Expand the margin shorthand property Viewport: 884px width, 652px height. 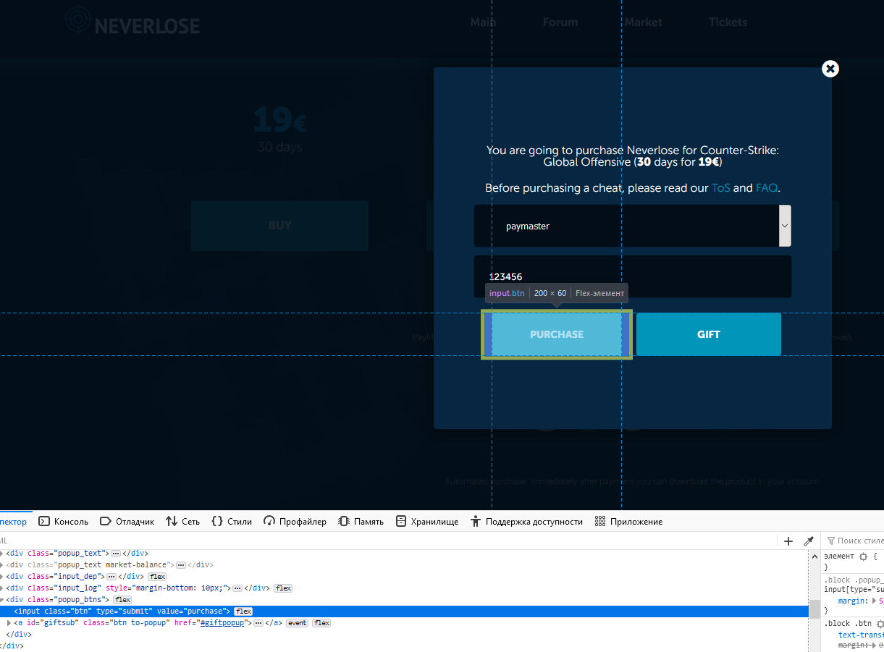[x=873, y=601]
